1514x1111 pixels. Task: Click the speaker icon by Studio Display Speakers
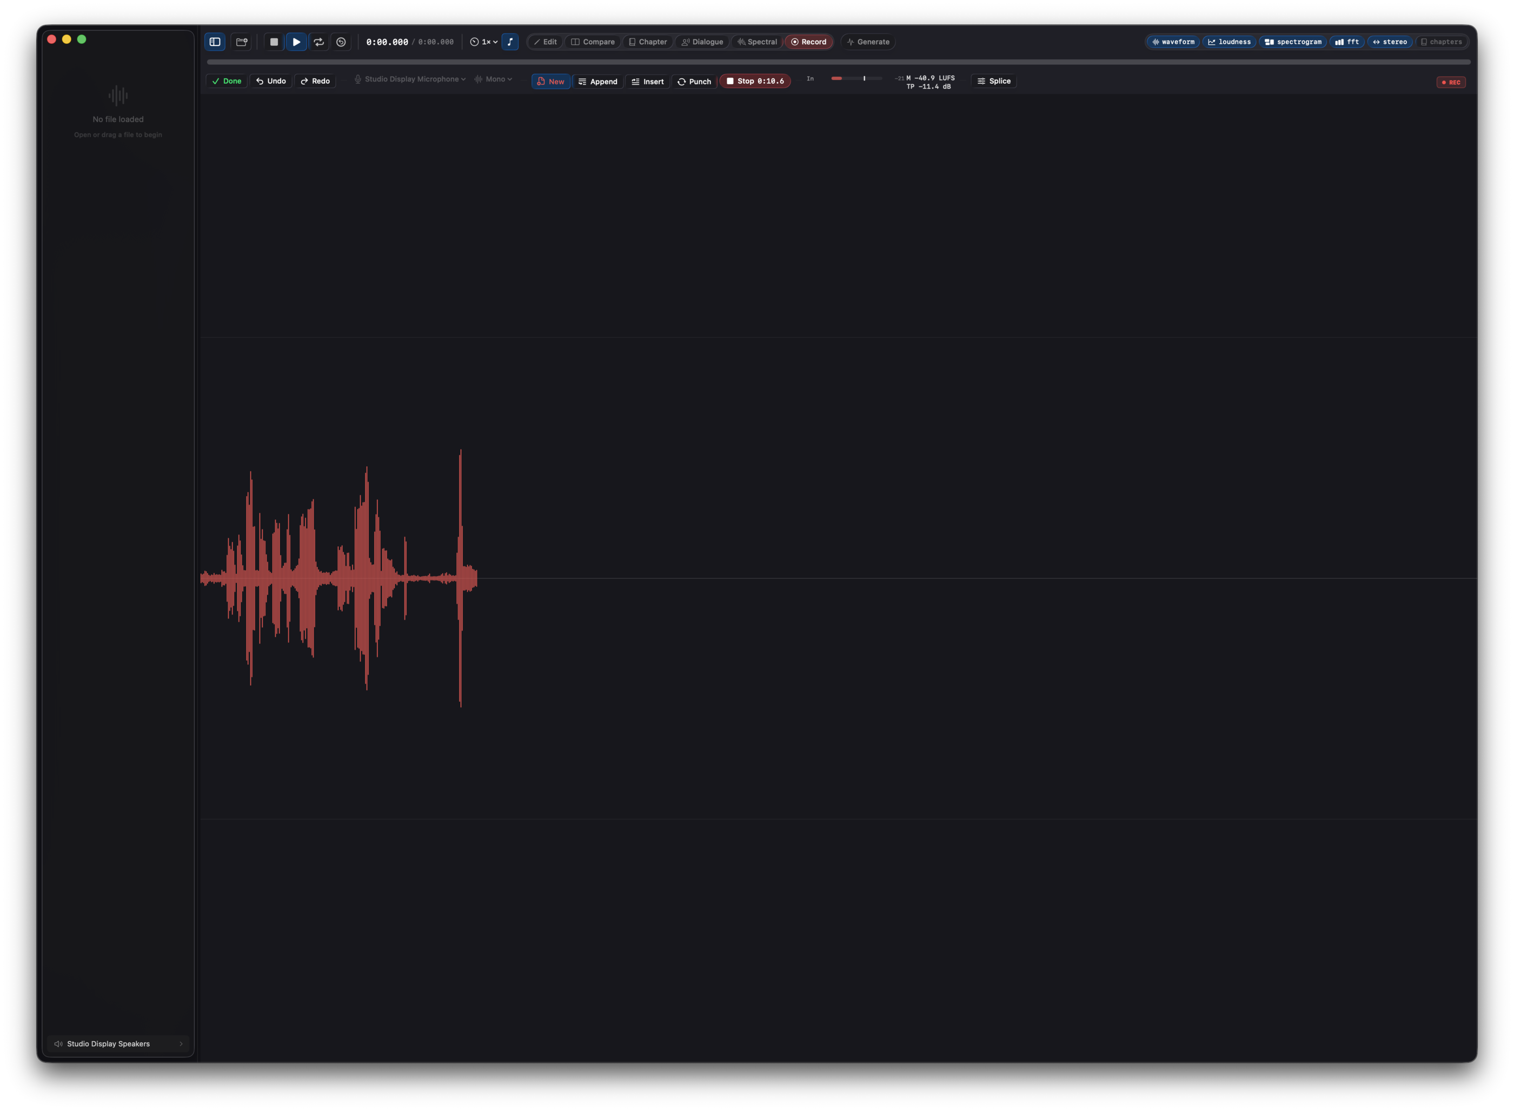[58, 1044]
